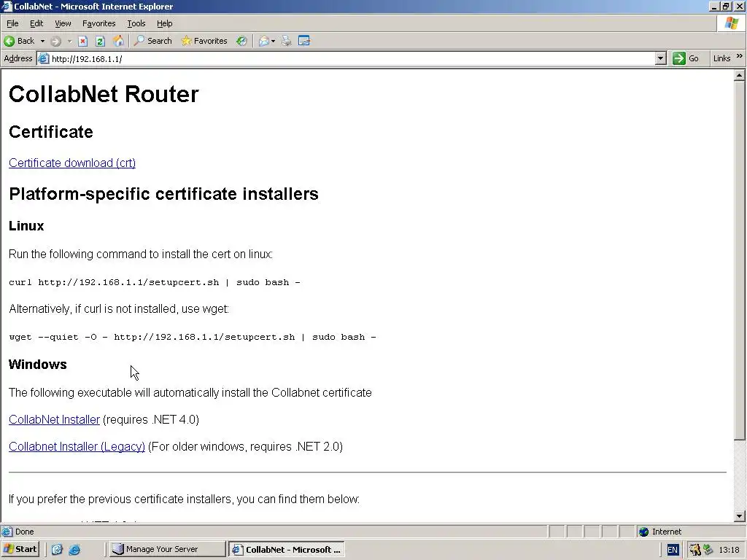Click Show Desktop quick launch icon
Image resolution: width=747 pixels, height=560 pixels.
click(x=57, y=550)
